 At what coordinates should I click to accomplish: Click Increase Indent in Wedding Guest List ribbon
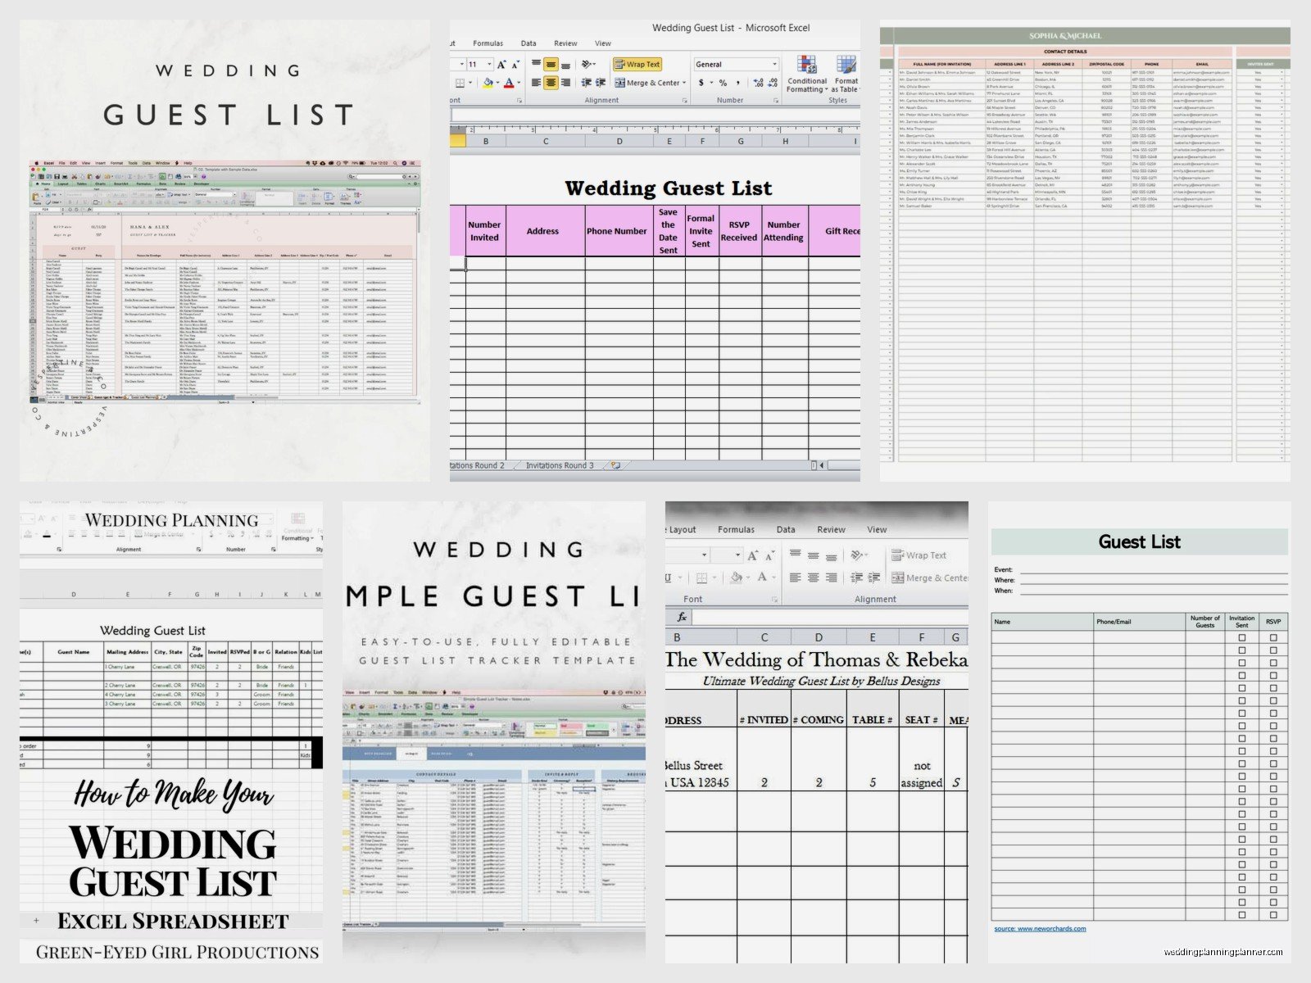(601, 83)
